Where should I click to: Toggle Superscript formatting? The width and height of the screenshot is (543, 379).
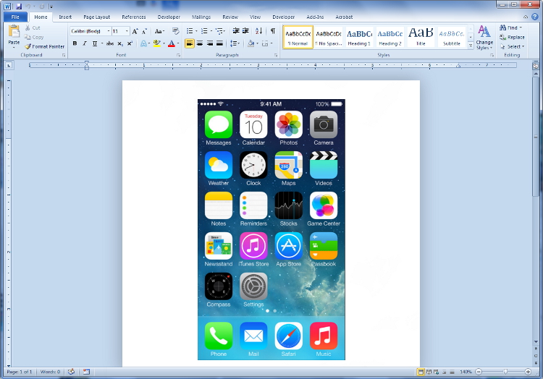pos(130,43)
